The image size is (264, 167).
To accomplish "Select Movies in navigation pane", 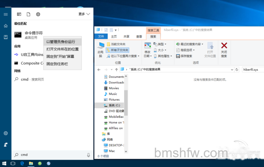I will pyautogui.click(x=112, y=88).
